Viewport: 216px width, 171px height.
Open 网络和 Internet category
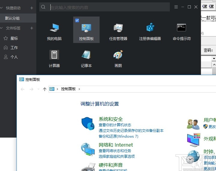(x=116, y=145)
